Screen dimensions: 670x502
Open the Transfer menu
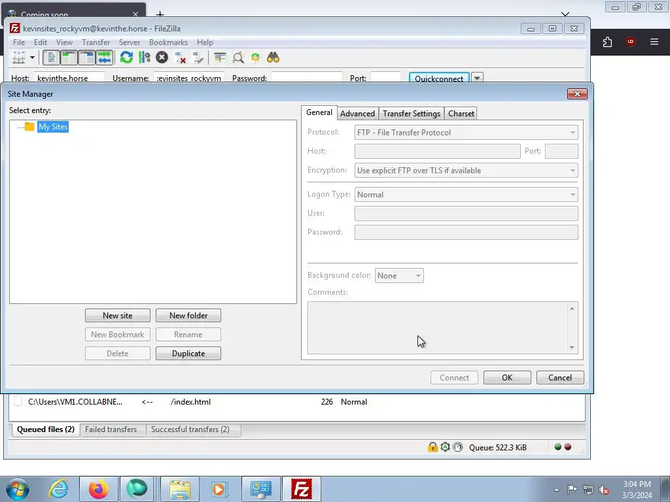pyautogui.click(x=96, y=42)
